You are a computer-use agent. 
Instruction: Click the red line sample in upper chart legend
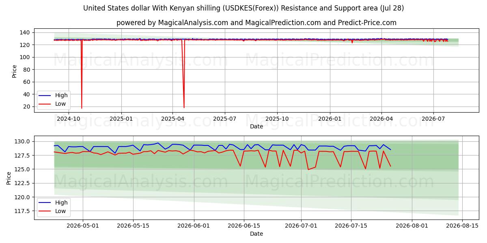coord(45,104)
